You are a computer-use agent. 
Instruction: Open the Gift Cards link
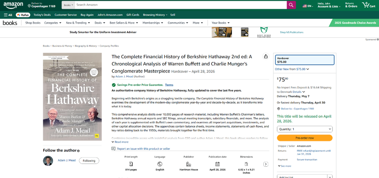click(x=133, y=15)
